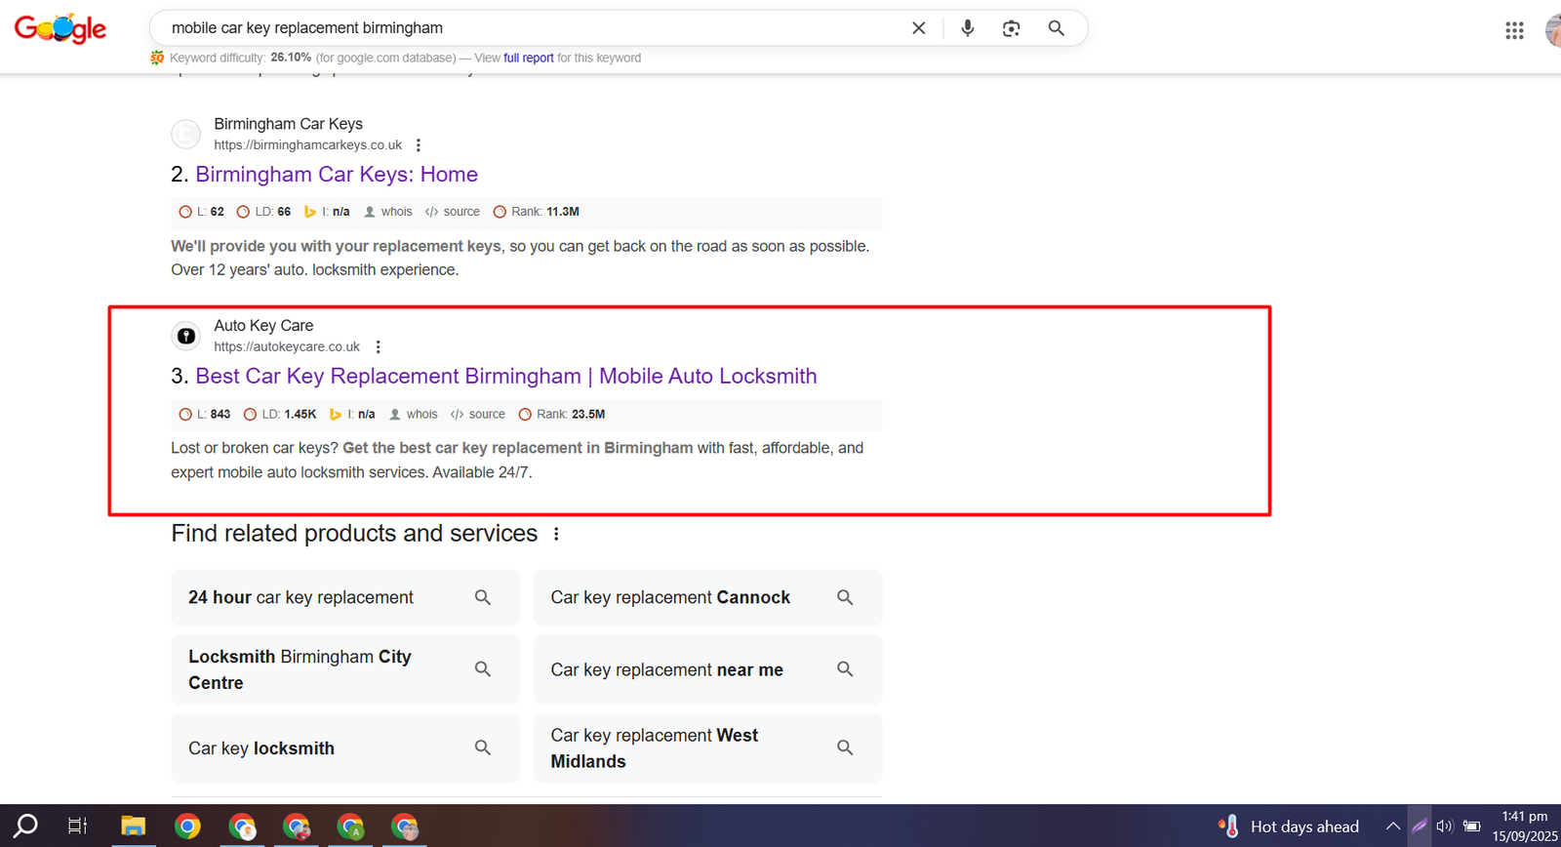Image resolution: width=1561 pixels, height=847 pixels.
Task: Click the full report link for keyword
Action: (x=528, y=59)
